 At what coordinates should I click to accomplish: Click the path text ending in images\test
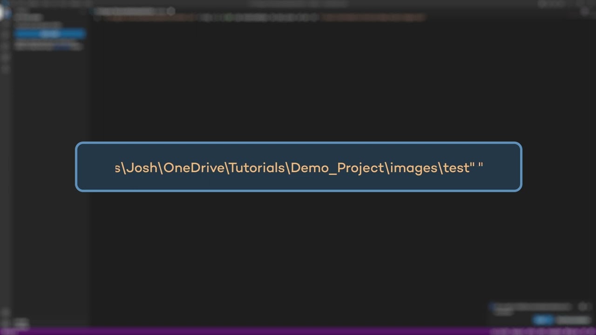[x=299, y=167]
